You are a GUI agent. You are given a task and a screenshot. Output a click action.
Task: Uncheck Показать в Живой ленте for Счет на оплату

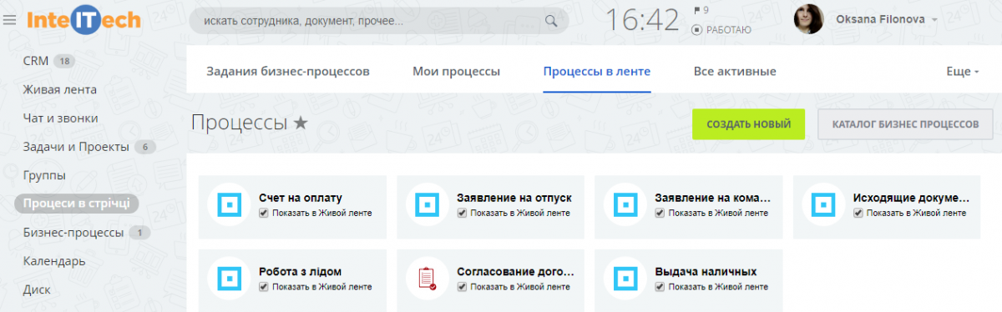[264, 214]
